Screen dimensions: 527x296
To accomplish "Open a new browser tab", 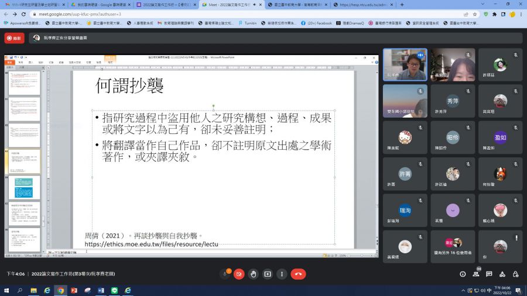I will (402, 5).
